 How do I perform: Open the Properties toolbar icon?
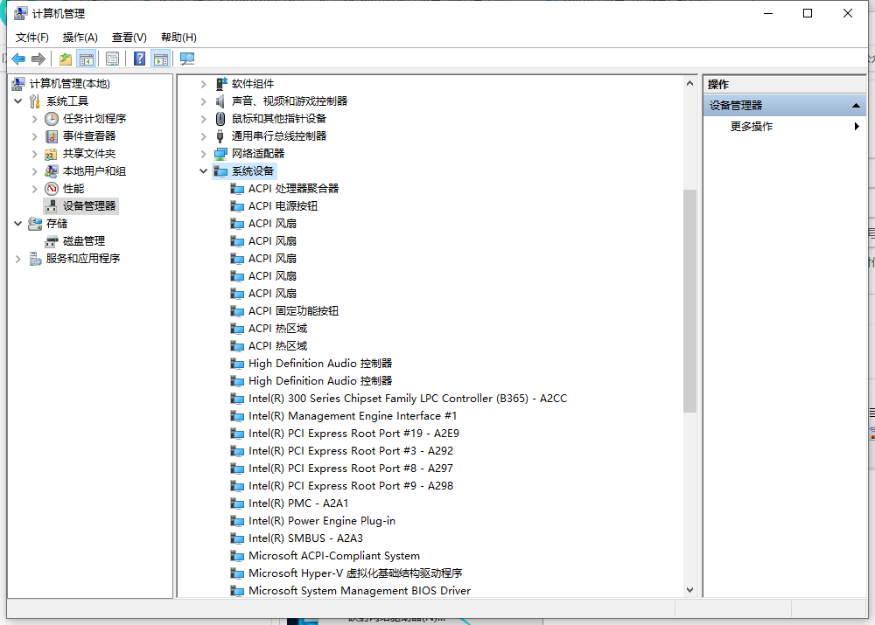[x=112, y=59]
